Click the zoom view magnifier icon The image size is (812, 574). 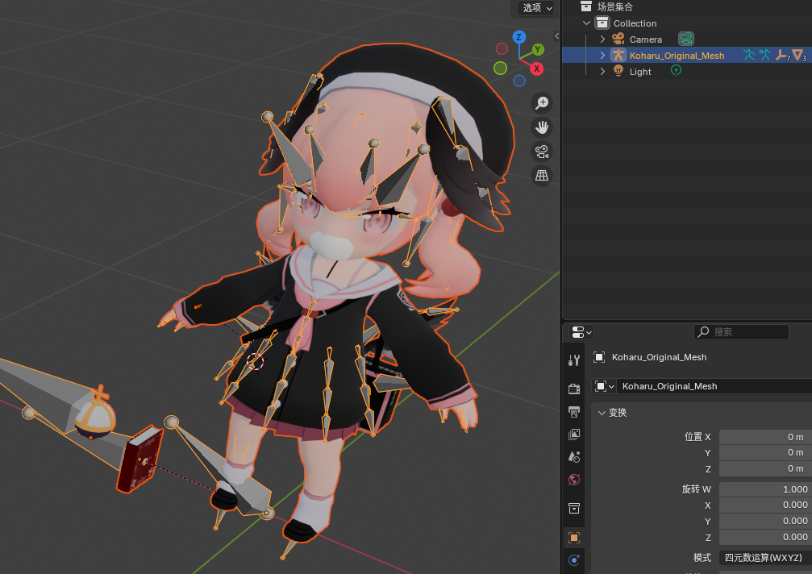click(542, 103)
